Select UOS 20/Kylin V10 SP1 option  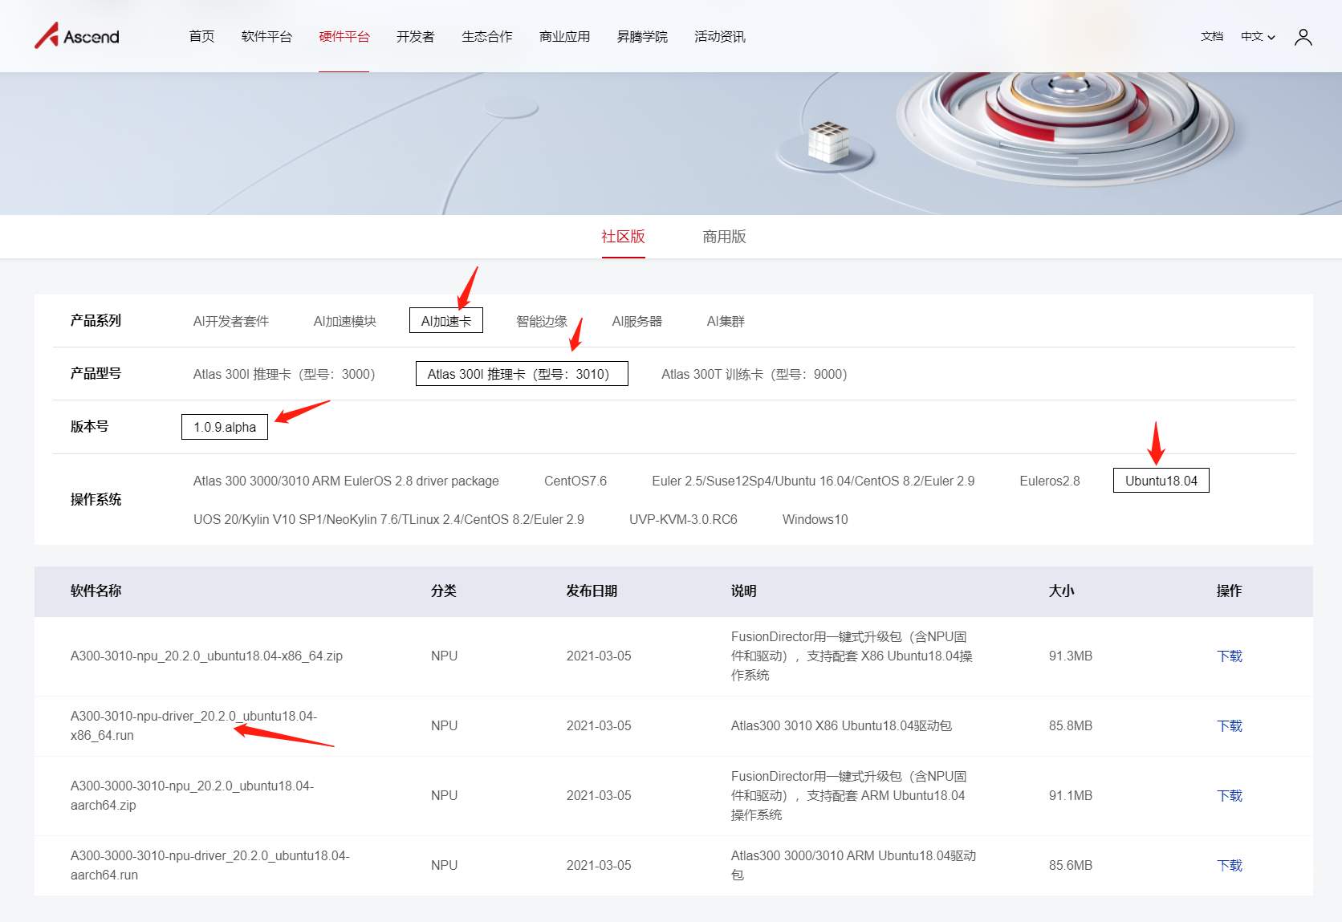tap(388, 519)
